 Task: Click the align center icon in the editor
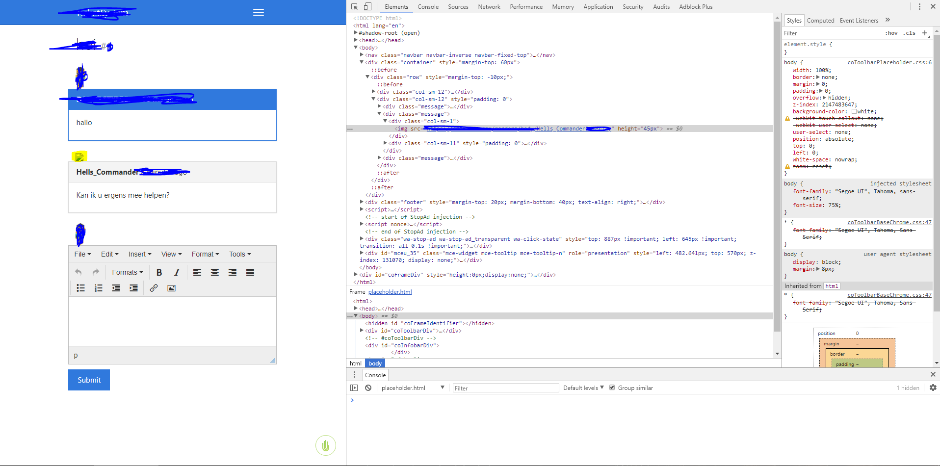coord(214,272)
